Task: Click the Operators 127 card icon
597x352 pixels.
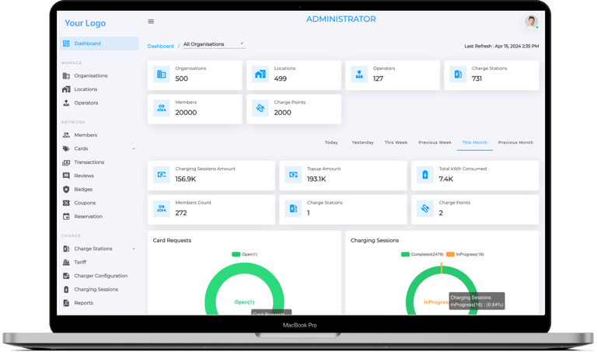Action: pos(359,74)
